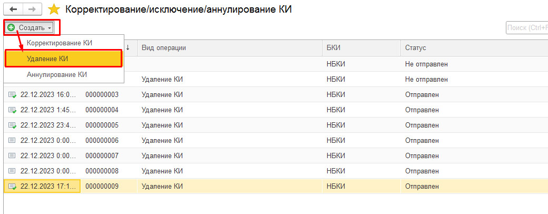Image resolution: width=548 pixels, height=214 pixels.
Task: Click the search input field
Action: 527,27
